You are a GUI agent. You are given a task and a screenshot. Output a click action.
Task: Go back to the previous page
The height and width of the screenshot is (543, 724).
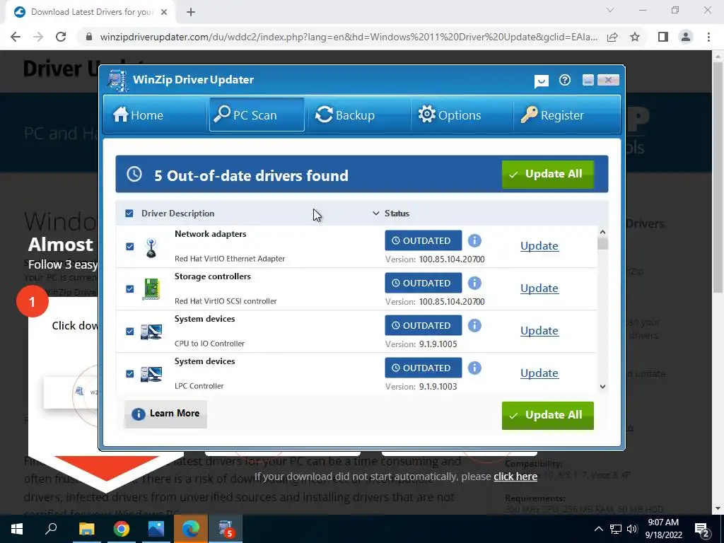16,37
